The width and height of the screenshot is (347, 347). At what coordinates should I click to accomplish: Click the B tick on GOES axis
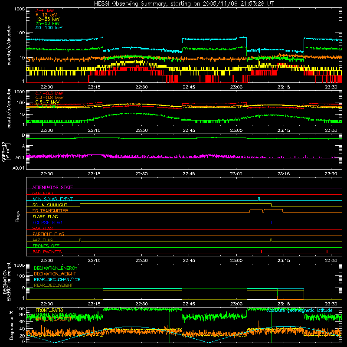(23, 135)
